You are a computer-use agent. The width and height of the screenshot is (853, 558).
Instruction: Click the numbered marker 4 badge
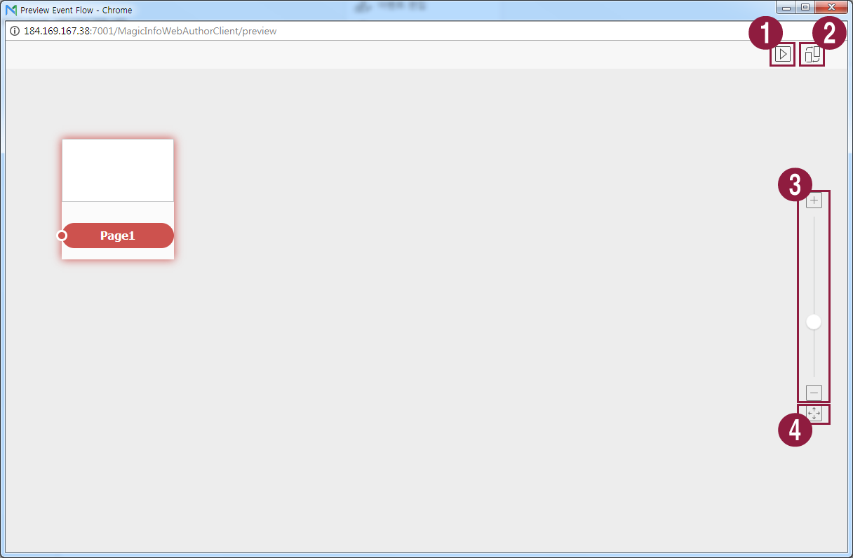point(795,429)
